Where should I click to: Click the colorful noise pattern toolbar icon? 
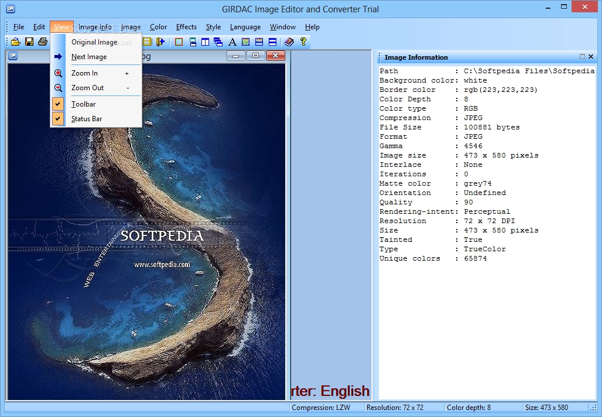click(x=246, y=42)
